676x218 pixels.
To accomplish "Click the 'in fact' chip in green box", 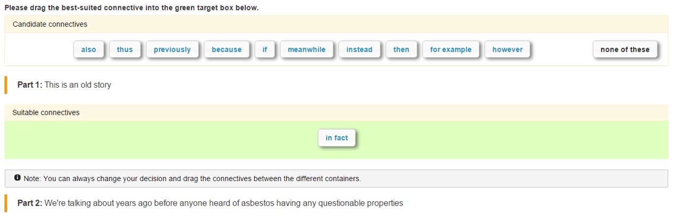I will (x=337, y=138).
